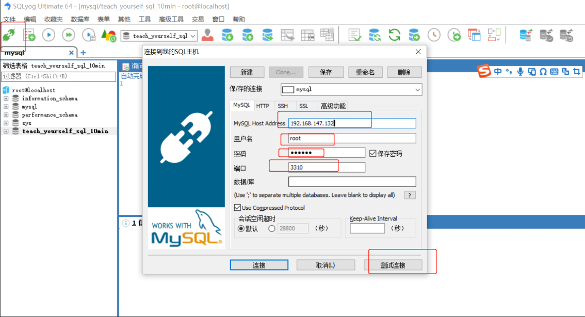The width and height of the screenshot is (585, 317).
Task: Click the database synchronization icon with circular arrows
Action: (x=375, y=35)
